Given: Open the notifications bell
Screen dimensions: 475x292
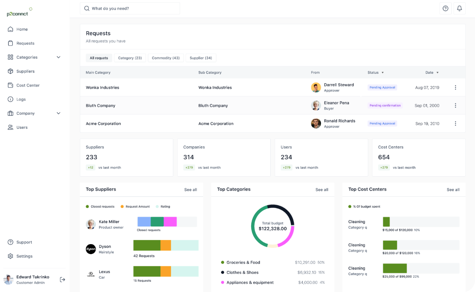Looking at the screenshot, I should tap(459, 8).
